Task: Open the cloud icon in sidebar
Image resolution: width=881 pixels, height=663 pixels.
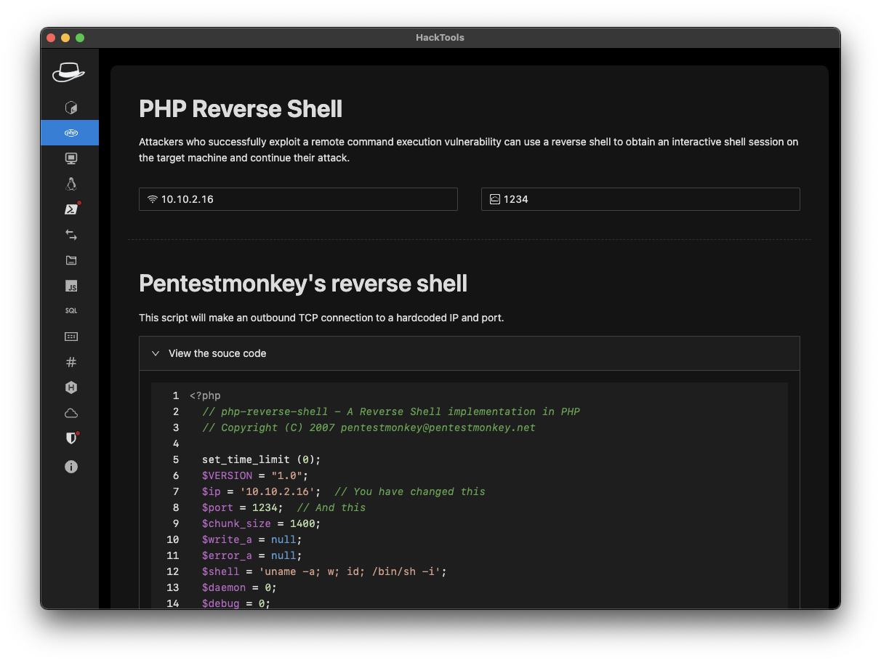Action: tap(71, 414)
